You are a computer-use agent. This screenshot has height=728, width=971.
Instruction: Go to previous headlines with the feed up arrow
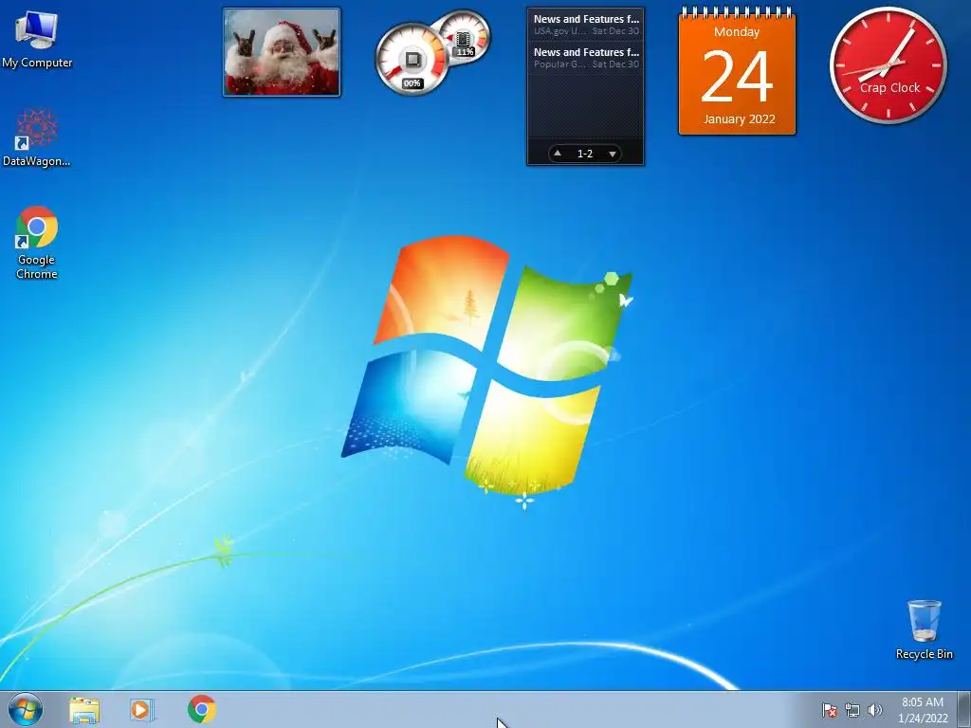click(558, 154)
